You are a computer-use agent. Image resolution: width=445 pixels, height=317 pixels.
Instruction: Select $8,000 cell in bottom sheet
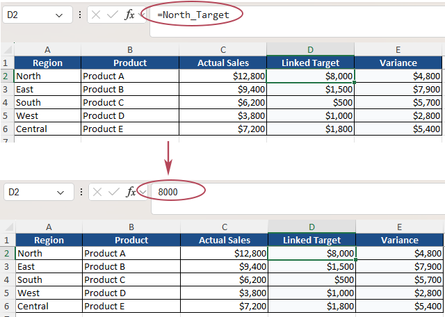tap(312, 254)
